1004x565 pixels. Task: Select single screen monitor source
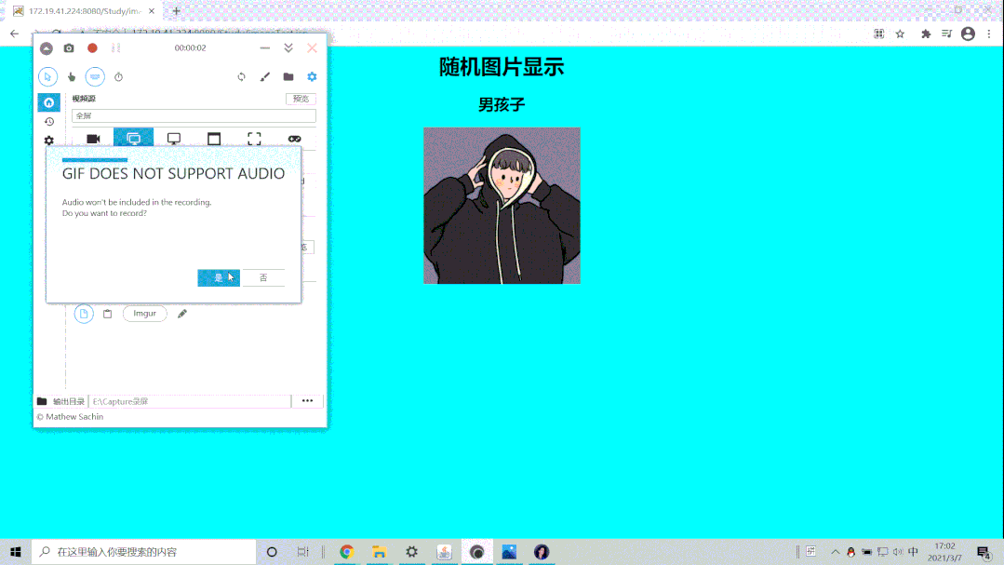coord(173,139)
